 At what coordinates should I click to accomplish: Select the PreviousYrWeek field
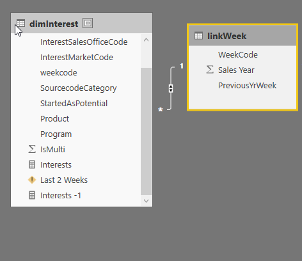[247, 86]
